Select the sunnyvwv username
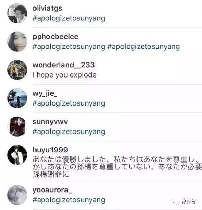This screenshot has height=210, width=202. click(x=50, y=122)
